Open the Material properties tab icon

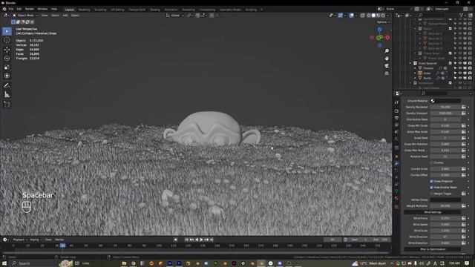point(396,198)
